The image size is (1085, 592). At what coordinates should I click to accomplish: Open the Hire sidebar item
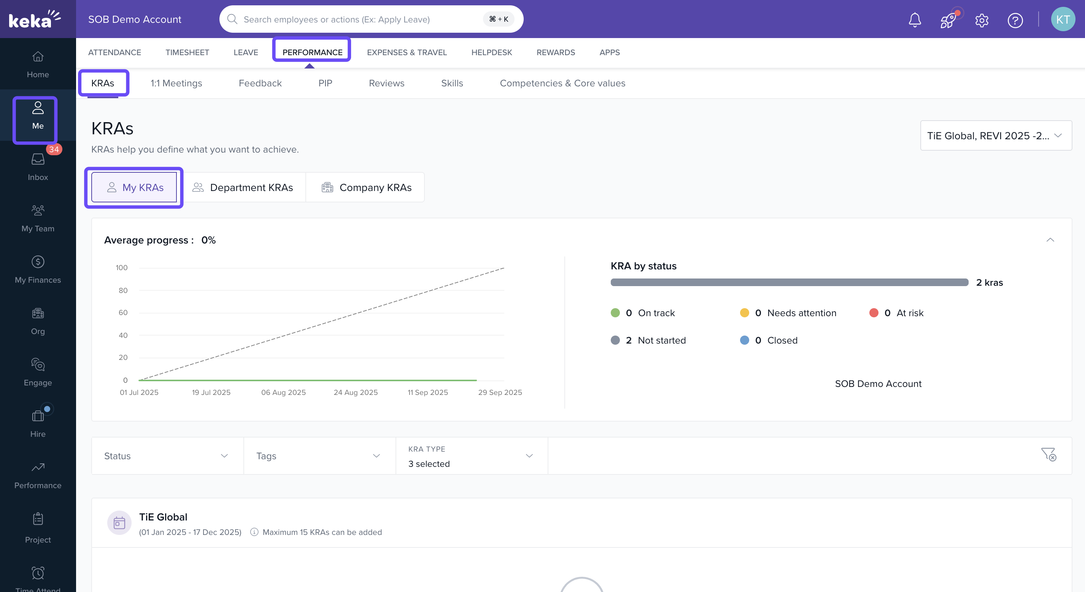(x=38, y=423)
